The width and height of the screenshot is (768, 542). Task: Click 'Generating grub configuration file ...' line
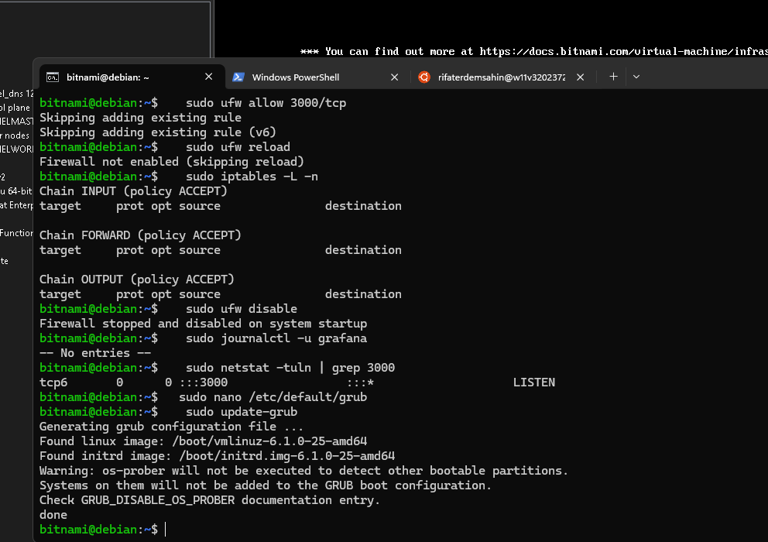point(171,427)
